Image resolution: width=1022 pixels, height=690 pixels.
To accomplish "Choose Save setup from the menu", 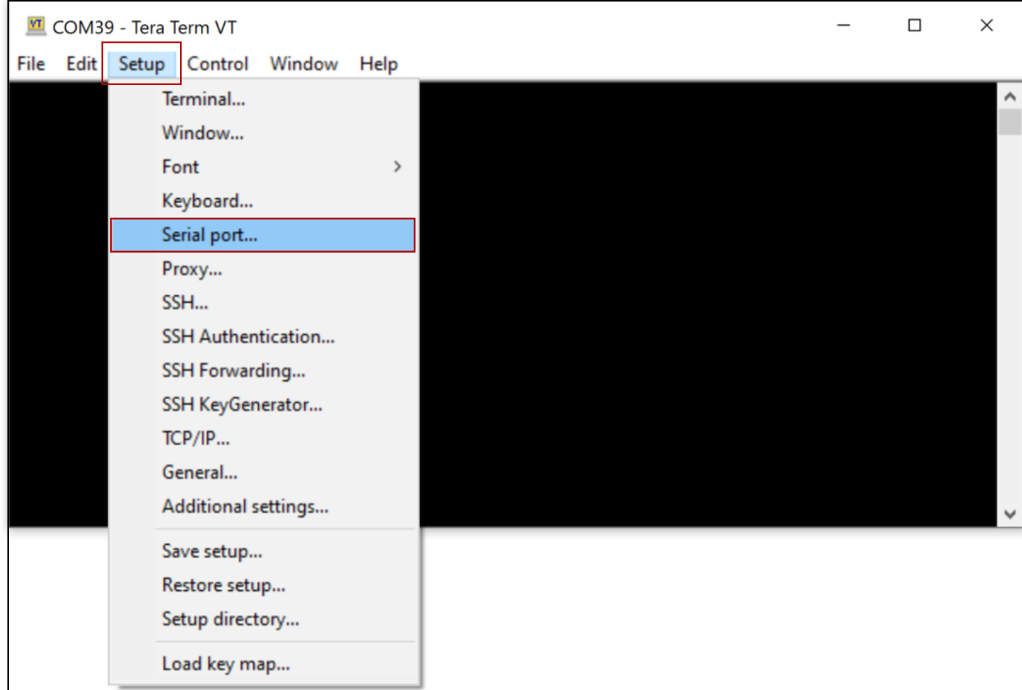I will [211, 551].
